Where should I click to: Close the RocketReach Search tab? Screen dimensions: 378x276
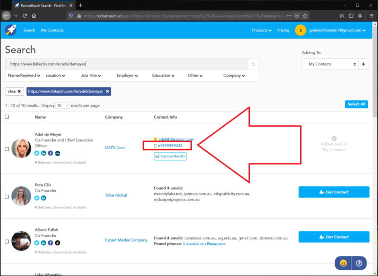71,5
